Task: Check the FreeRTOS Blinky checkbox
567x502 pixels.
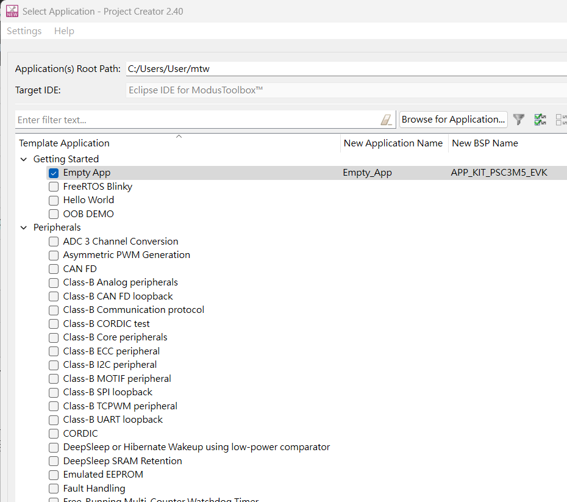Action: (54, 187)
